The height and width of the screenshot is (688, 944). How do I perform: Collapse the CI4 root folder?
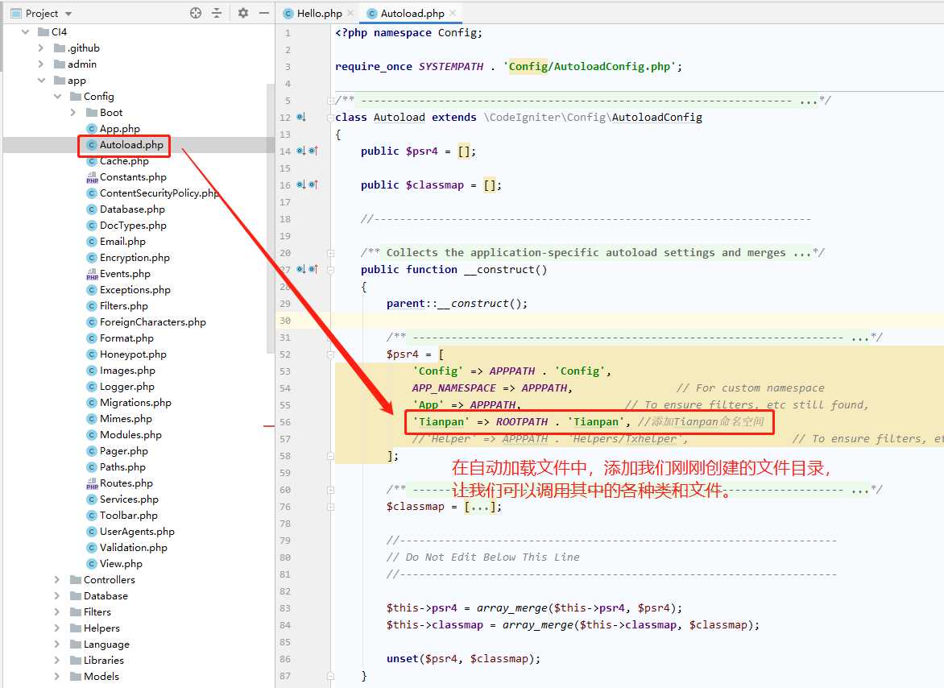(x=25, y=32)
